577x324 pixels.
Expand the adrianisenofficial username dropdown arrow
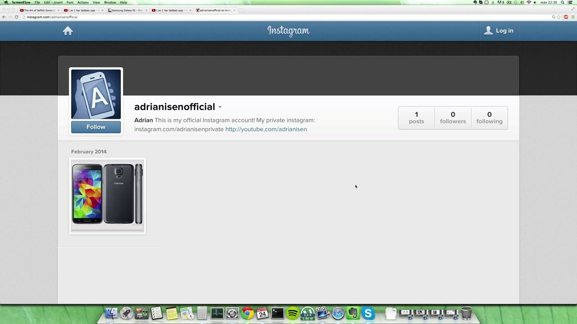point(220,107)
